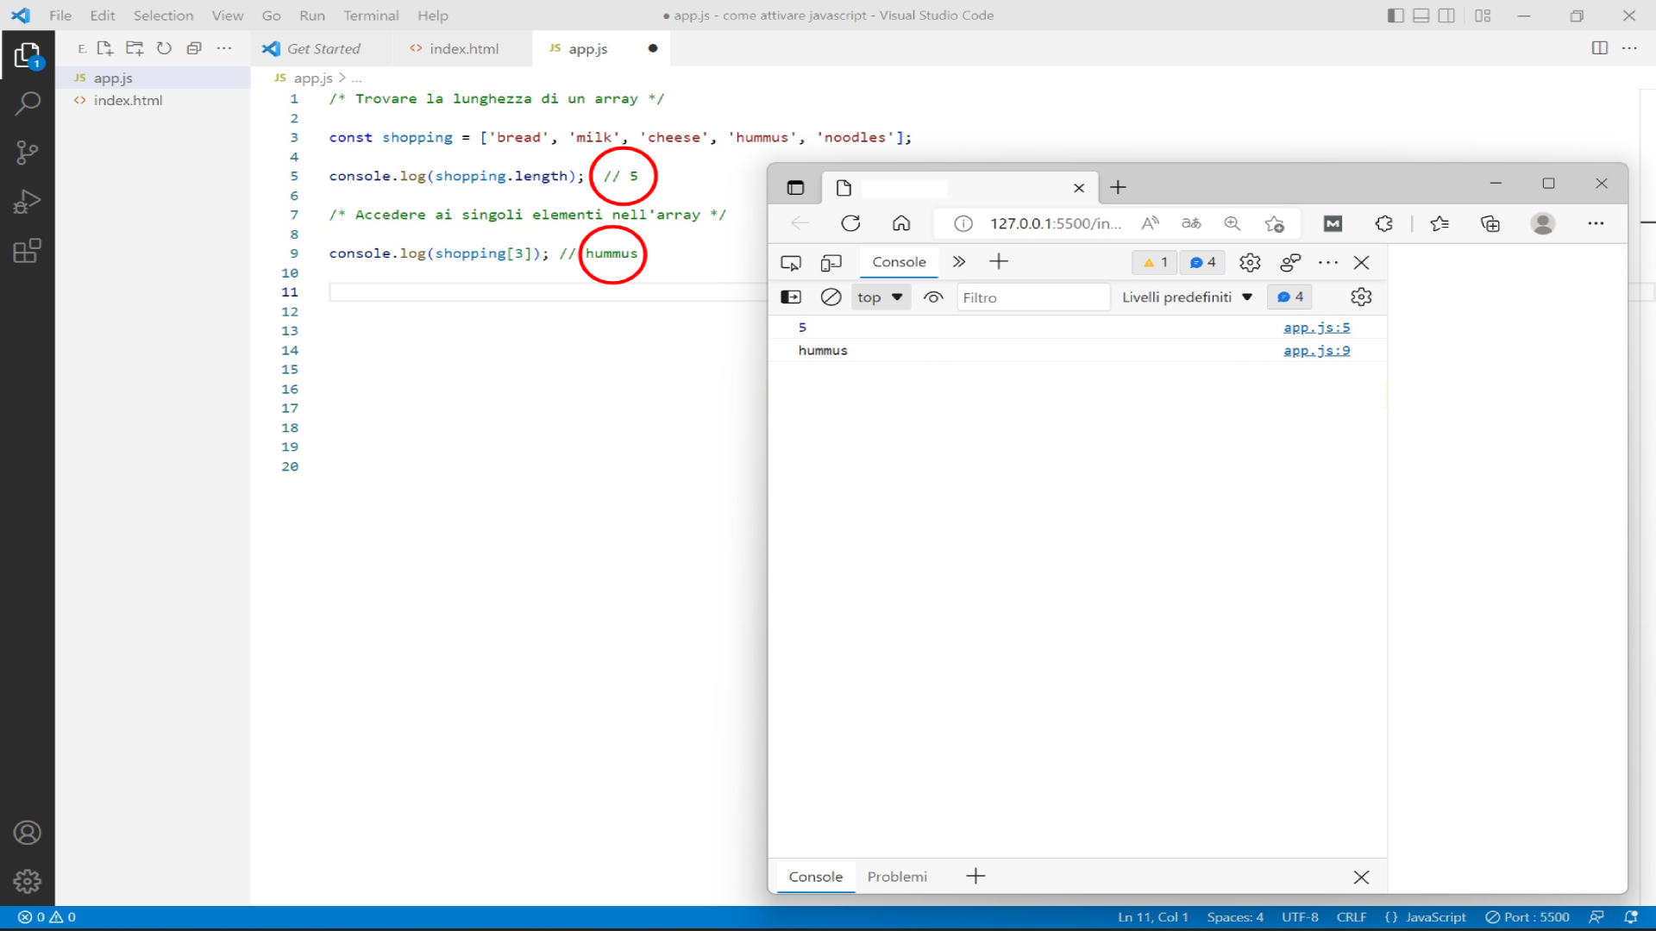Screen dimensions: 1656x931
Task: Expand Livelli predefiniti levels dropdown
Action: click(1187, 297)
